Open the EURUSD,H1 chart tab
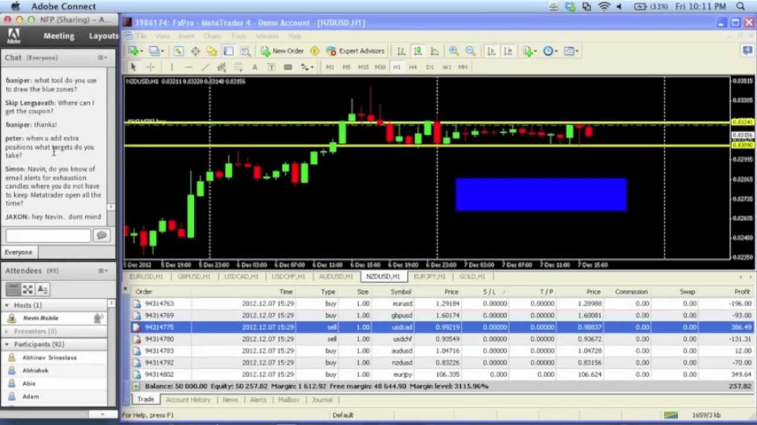 point(145,276)
